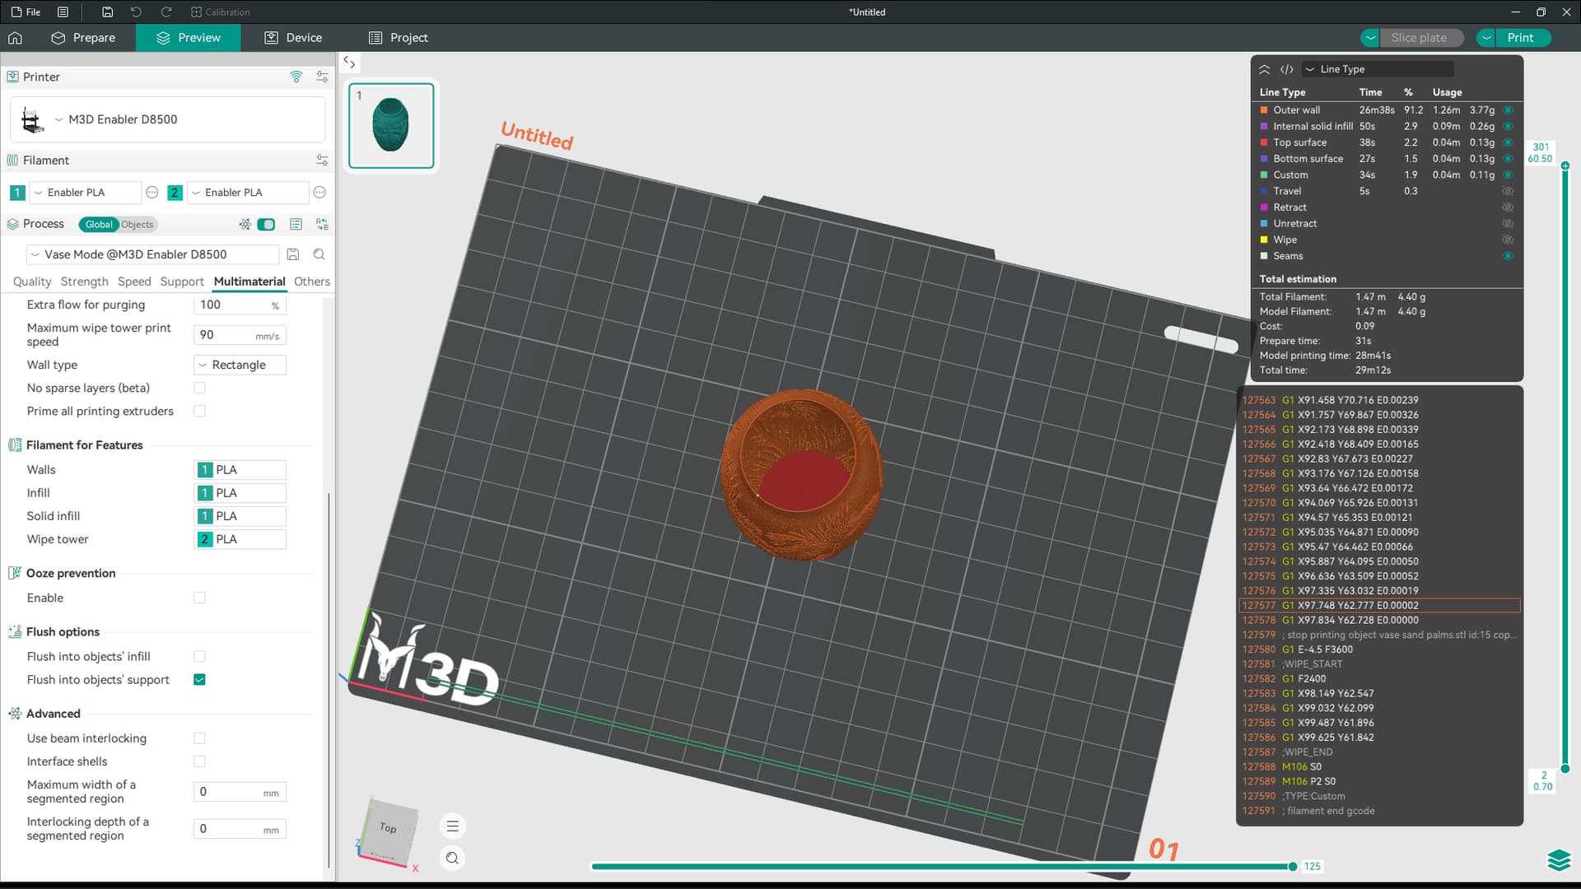Screen dimensions: 1581x889
Task: Open the Wall type Rectangle dropdown
Action: click(x=240, y=365)
